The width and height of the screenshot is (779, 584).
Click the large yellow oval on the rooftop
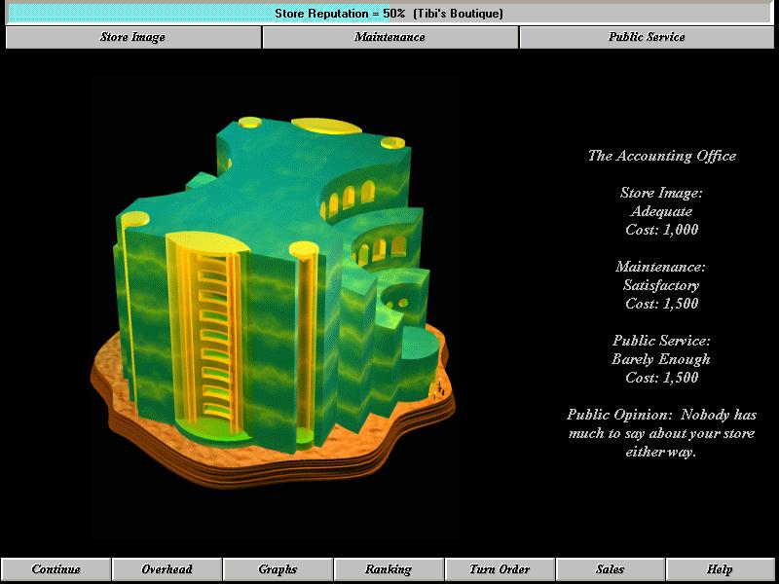[326, 126]
